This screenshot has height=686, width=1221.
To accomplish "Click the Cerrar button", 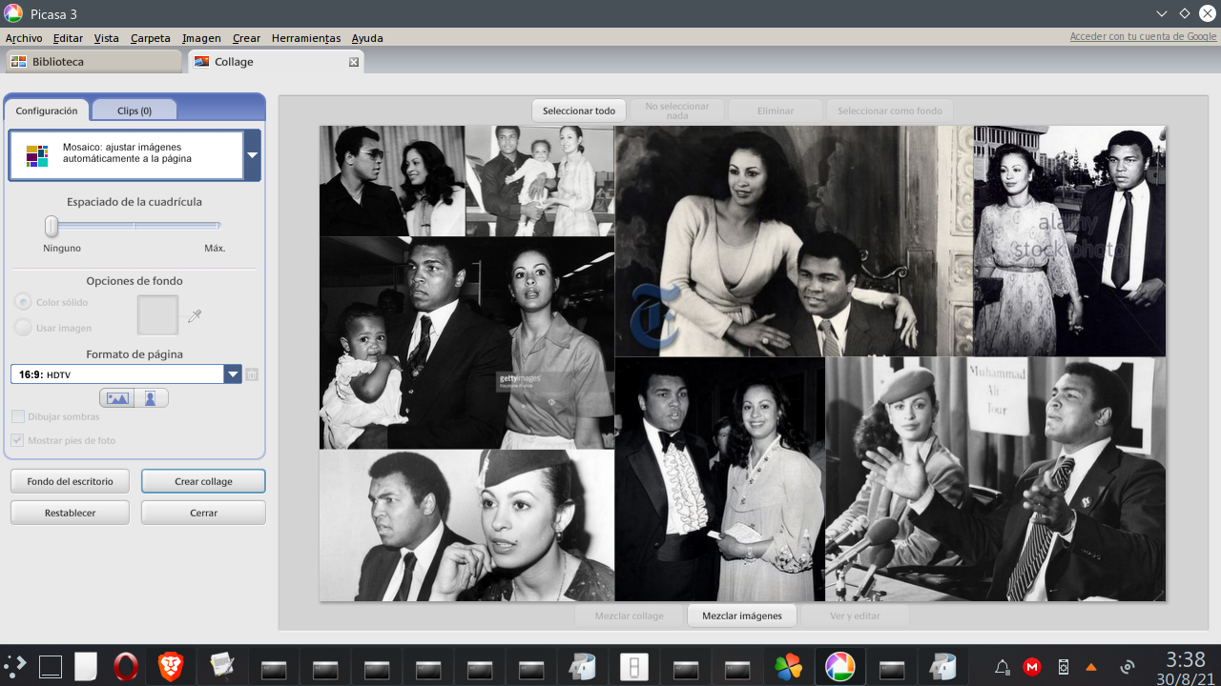I will pyautogui.click(x=203, y=513).
